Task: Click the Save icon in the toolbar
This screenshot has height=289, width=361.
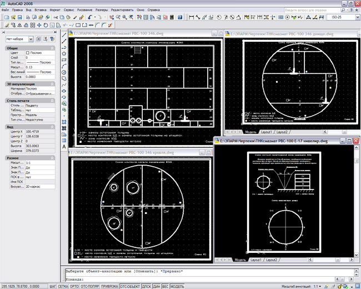Action: pyautogui.click(x=19, y=17)
